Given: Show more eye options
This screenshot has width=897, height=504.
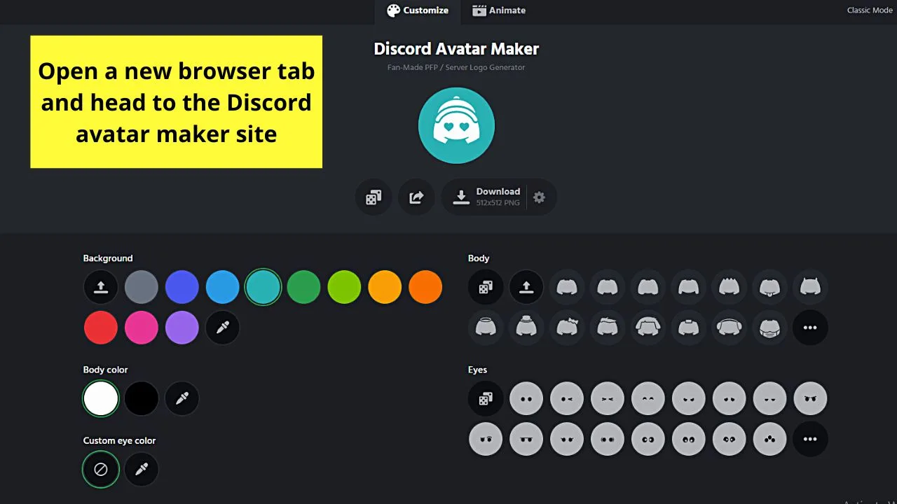Looking at the screenshot, I should [811, 439].
